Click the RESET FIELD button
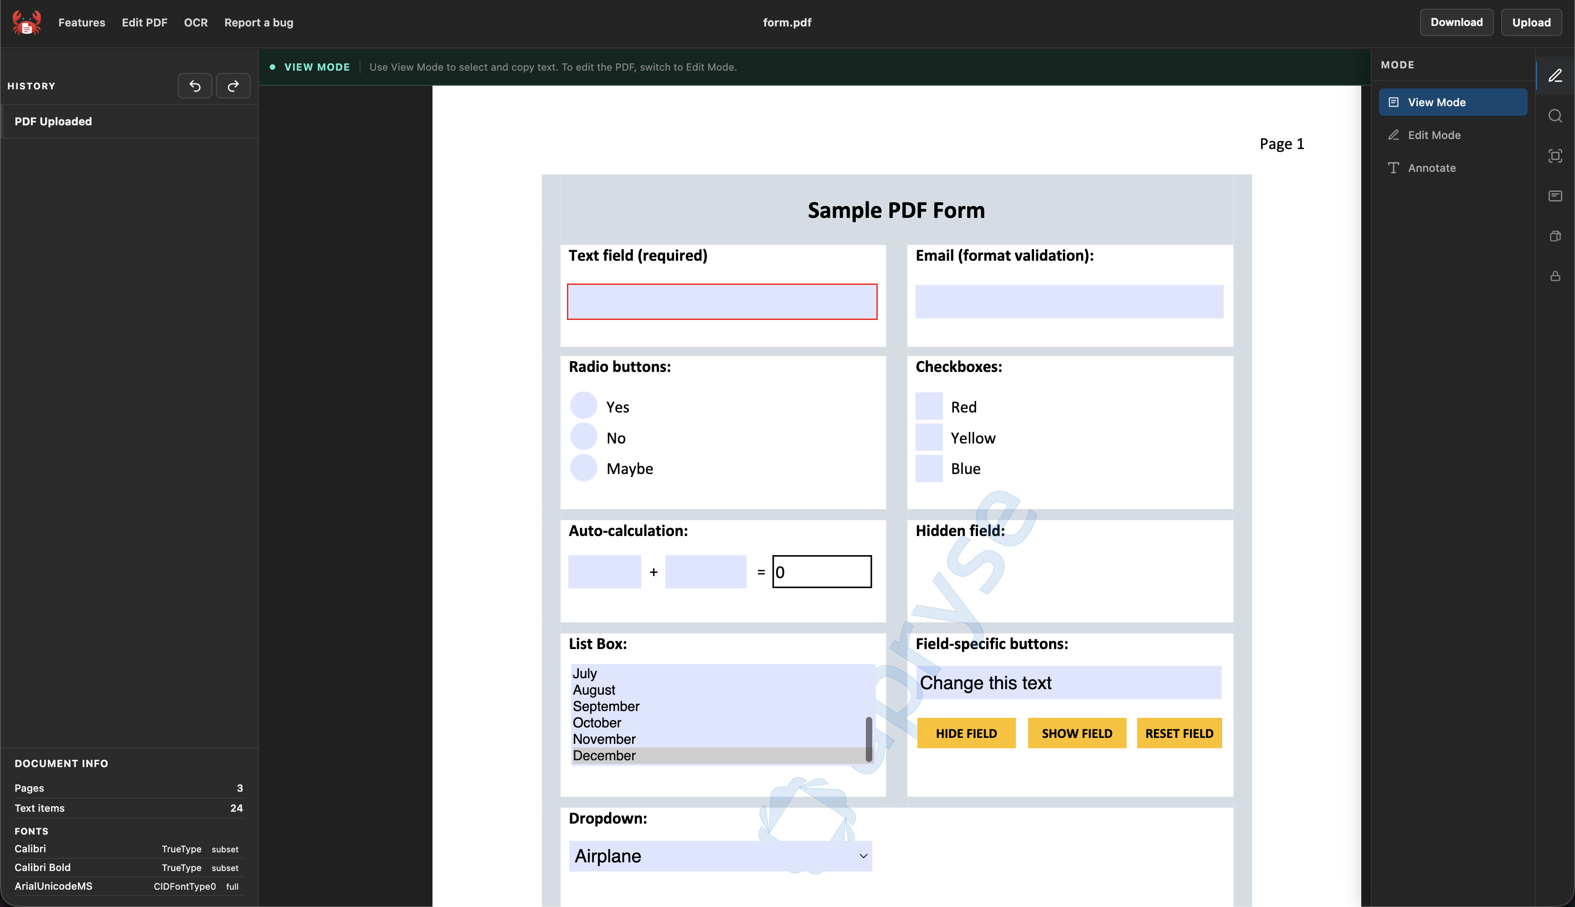The image size is (1575, 907). pyautogui.click(x=1179, y=733)
